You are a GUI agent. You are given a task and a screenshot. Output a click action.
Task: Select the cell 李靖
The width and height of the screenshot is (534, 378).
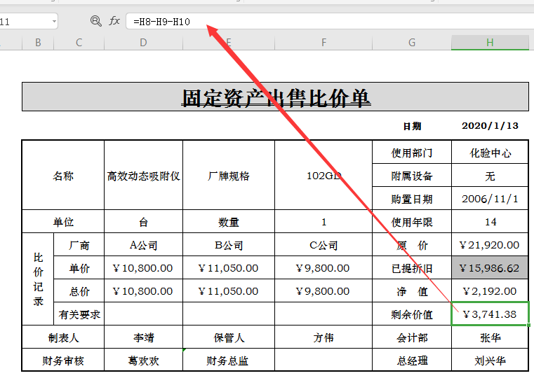click(x=143, y=337)
